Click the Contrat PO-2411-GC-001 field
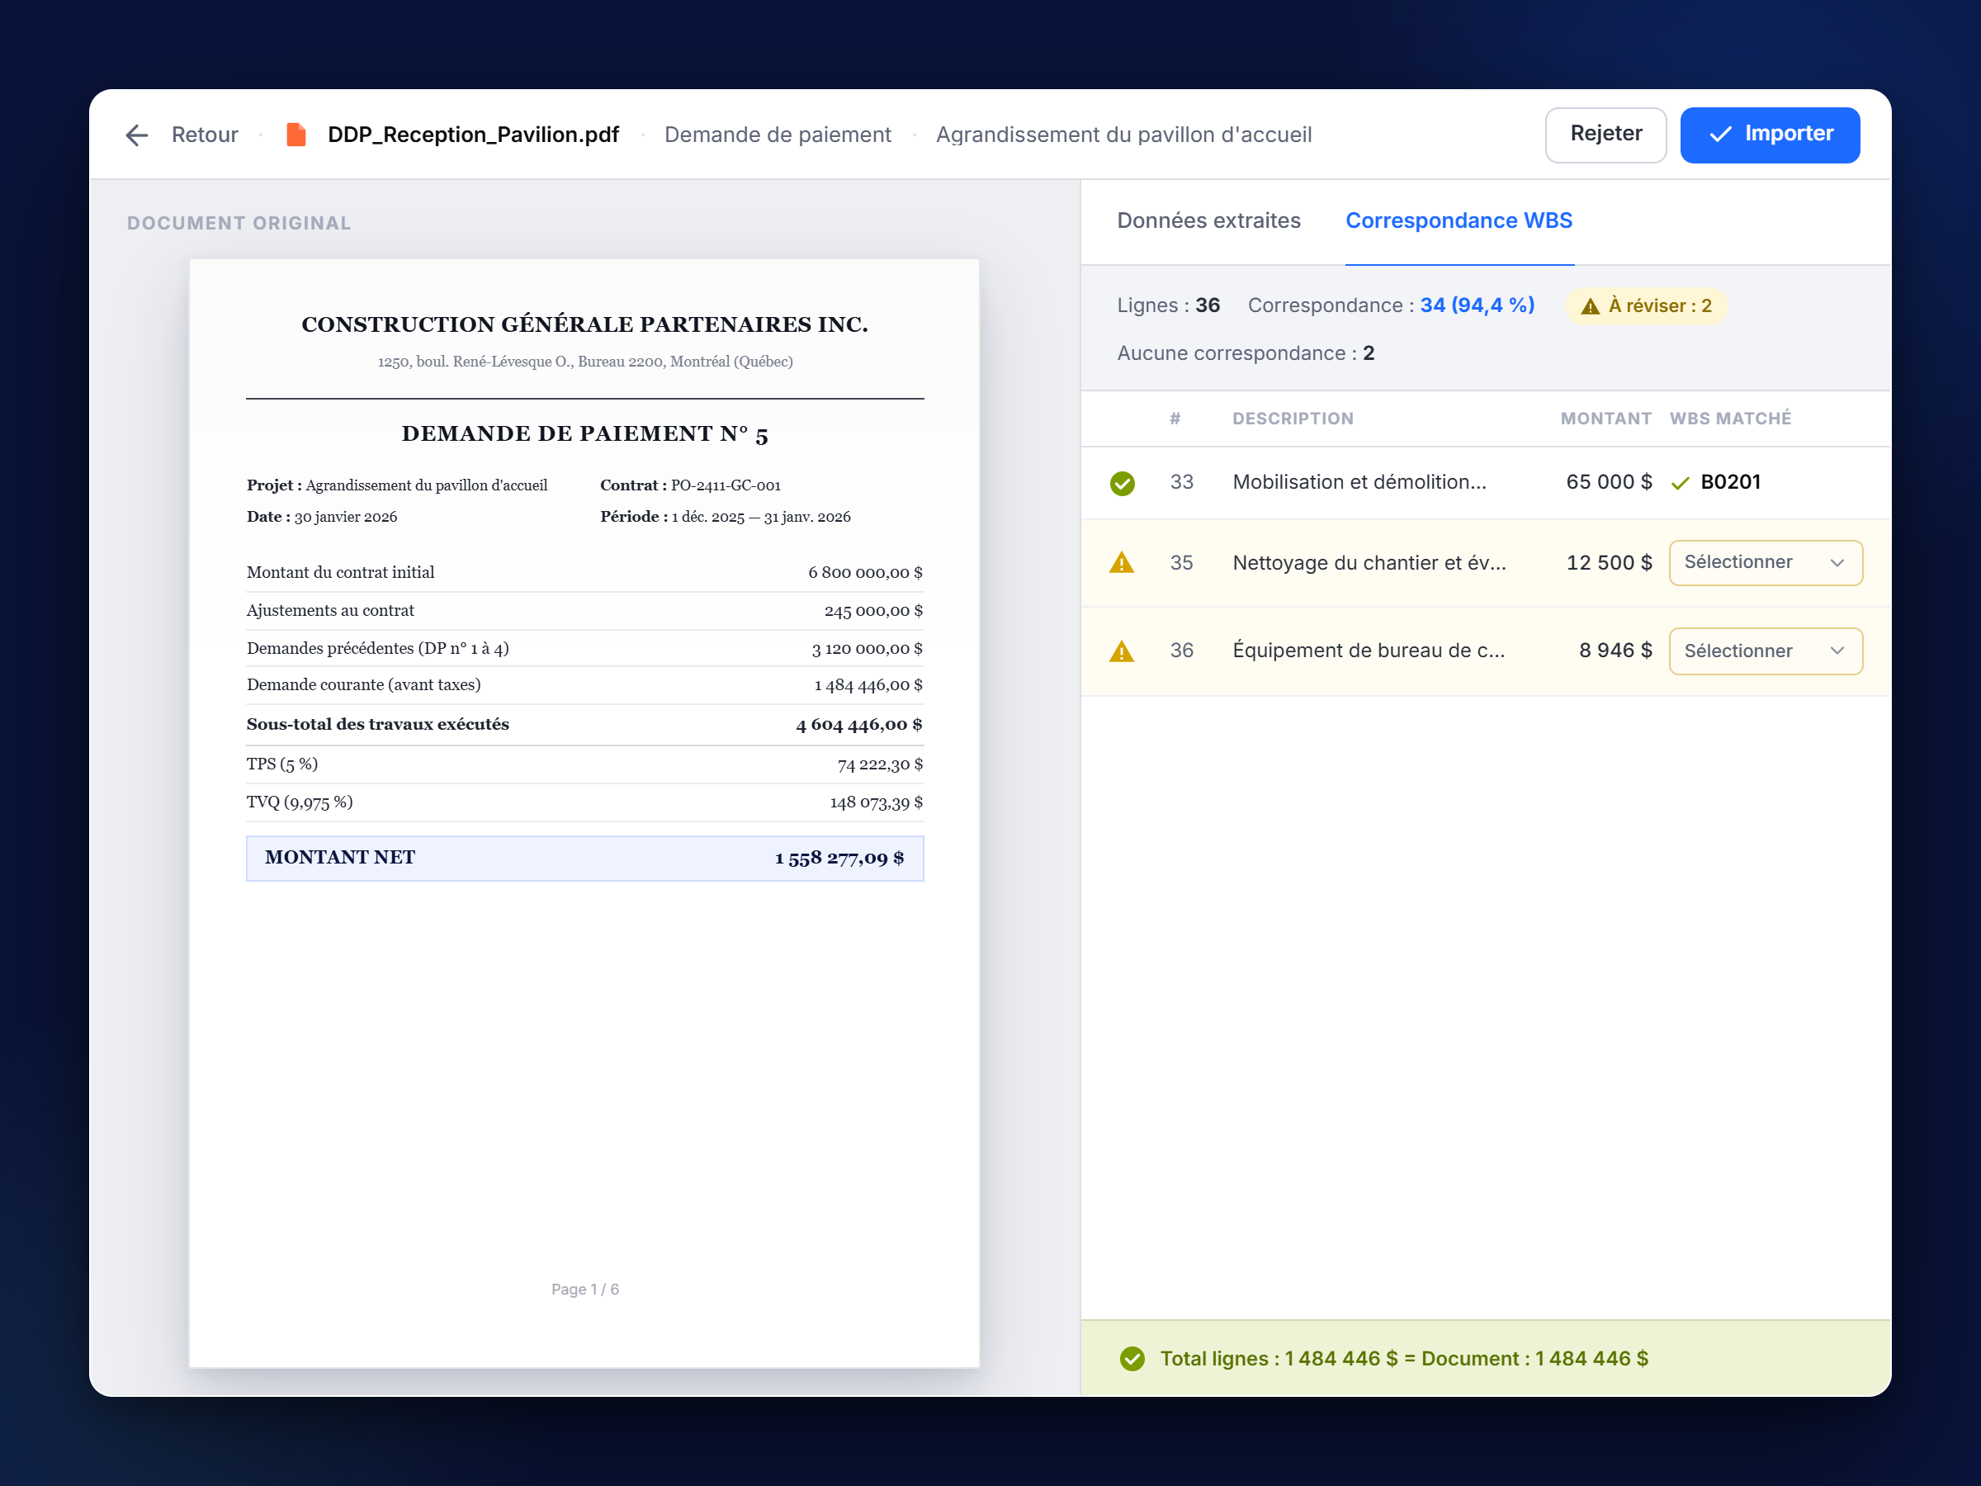The height and width of the screenshot is (1486, 1981). pyautogui.click(x=689, y=485)
